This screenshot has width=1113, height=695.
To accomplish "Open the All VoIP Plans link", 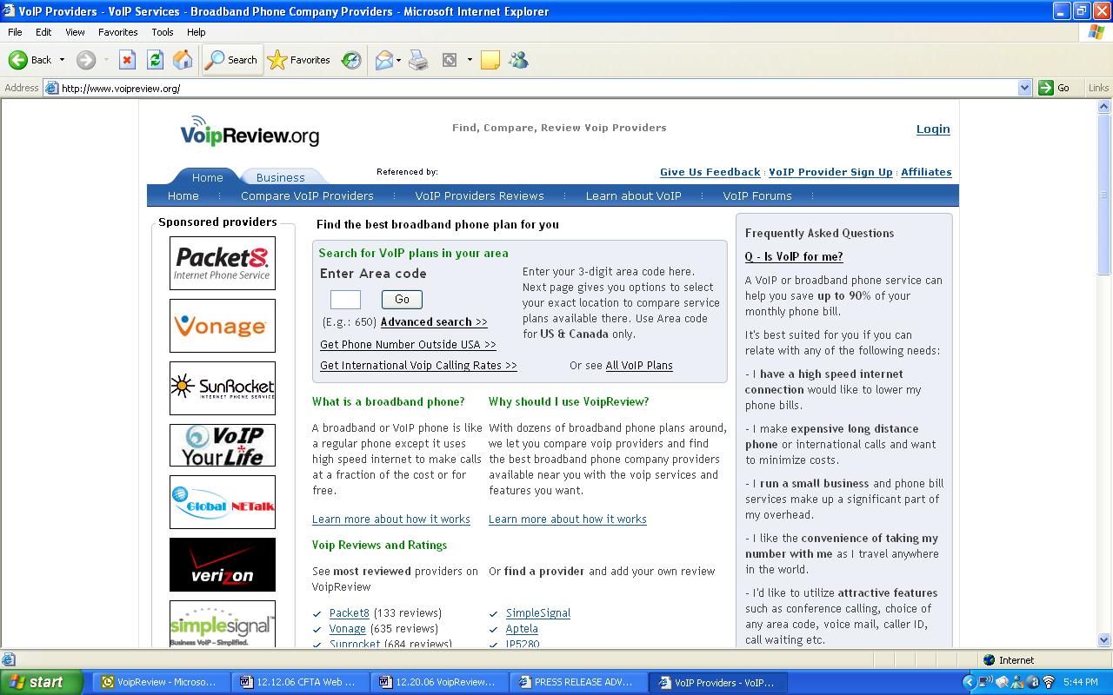I will point(639,366).
